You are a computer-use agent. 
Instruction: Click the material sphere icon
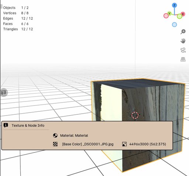click(55, 135)
